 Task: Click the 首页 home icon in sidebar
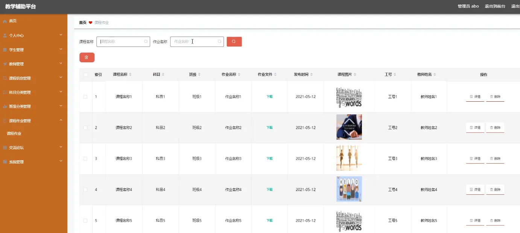pos(5,21)
